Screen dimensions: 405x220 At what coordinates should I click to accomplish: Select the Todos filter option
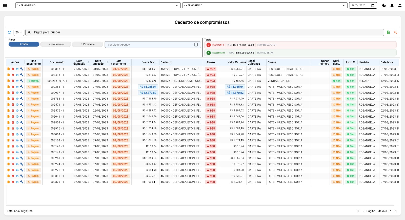pos(24,44)
